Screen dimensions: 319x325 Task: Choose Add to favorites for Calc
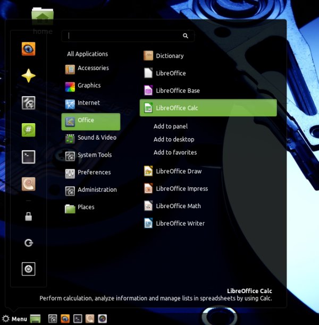(175, 152)
